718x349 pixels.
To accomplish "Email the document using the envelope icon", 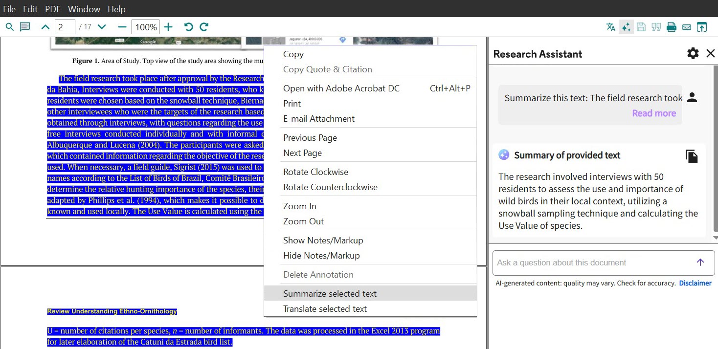I will click(x=686, y=27).
